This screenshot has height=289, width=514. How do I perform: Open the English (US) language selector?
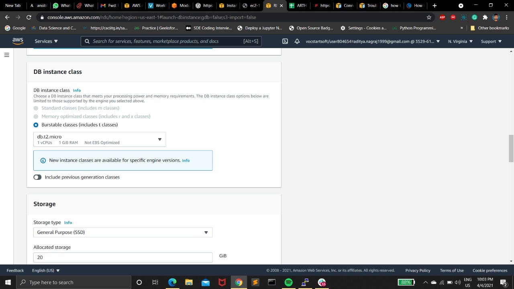(x=46, y=271)
